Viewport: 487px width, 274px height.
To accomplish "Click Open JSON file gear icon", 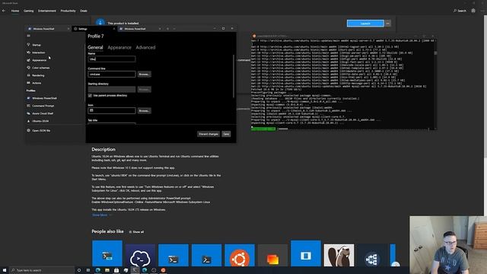I will pos(29,130).
